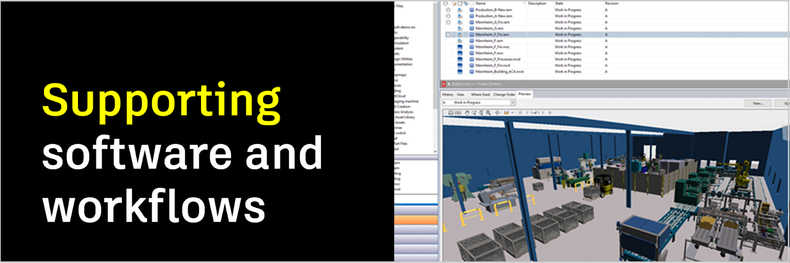Viewport: 790px width, 263px height.
Task: Click the Print icon in preview toolbar
Action: 451,113
